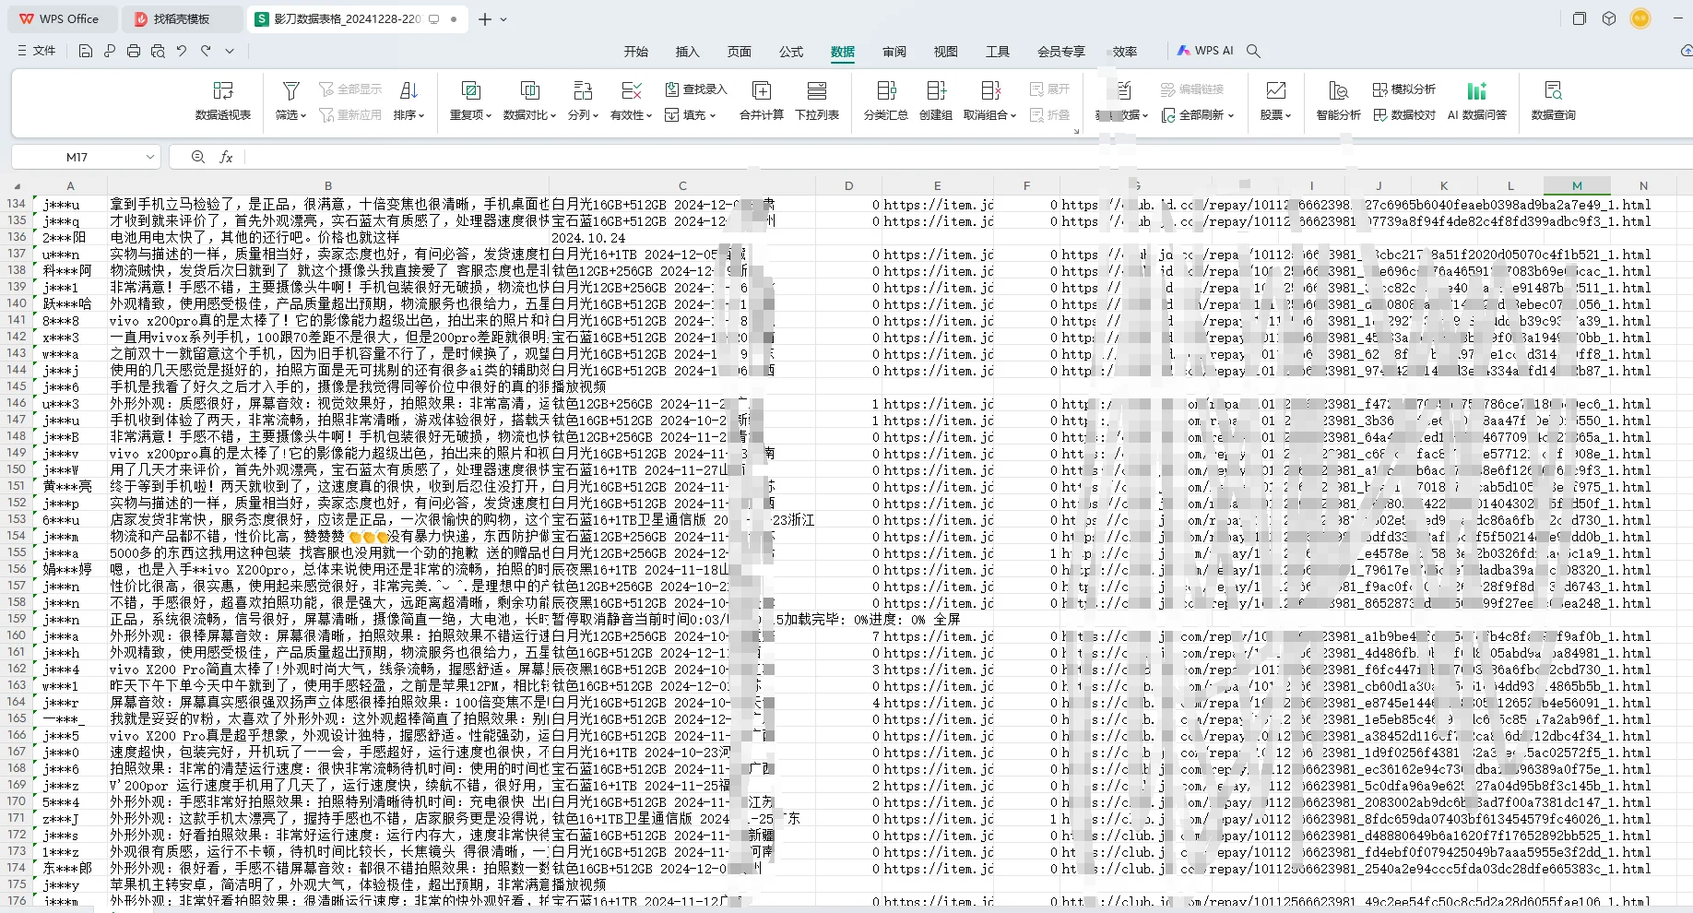The width and height of the screenshot is (1693, 913).
Task: Click the fx insert function icon
Action: [x=226, y=158]
